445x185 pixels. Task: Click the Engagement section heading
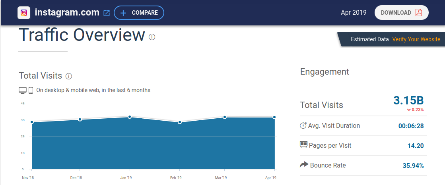325,72
